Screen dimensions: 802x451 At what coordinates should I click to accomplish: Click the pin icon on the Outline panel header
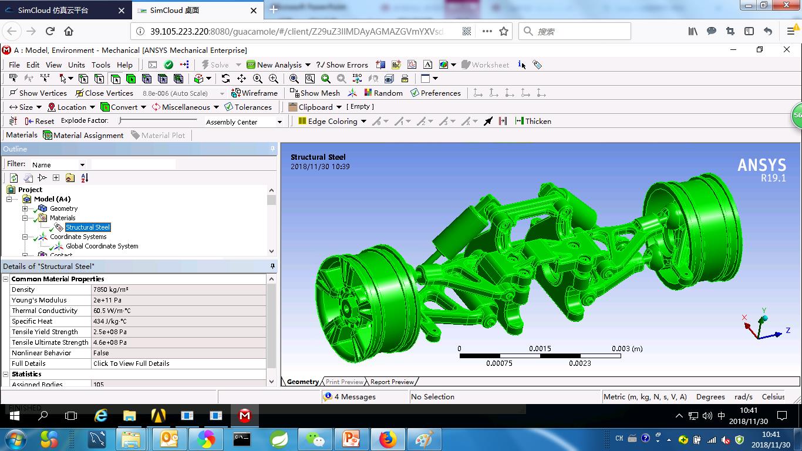272,149
